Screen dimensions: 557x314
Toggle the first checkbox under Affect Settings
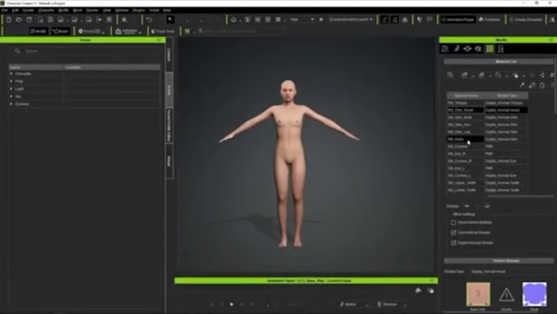coord(454,223)
